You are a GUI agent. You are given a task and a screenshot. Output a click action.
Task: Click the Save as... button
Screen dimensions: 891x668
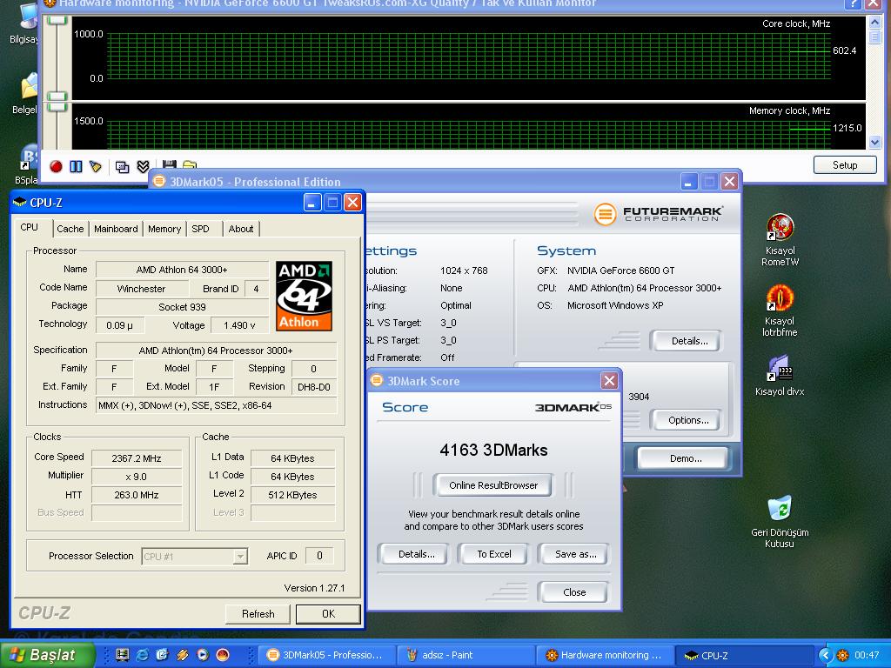click(x=575, y=554)
